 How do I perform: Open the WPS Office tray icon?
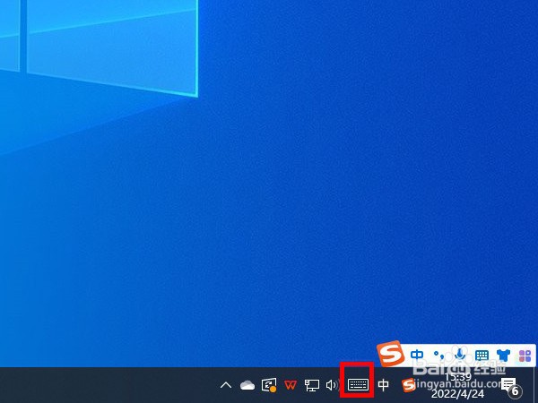(x=291, y=385)
